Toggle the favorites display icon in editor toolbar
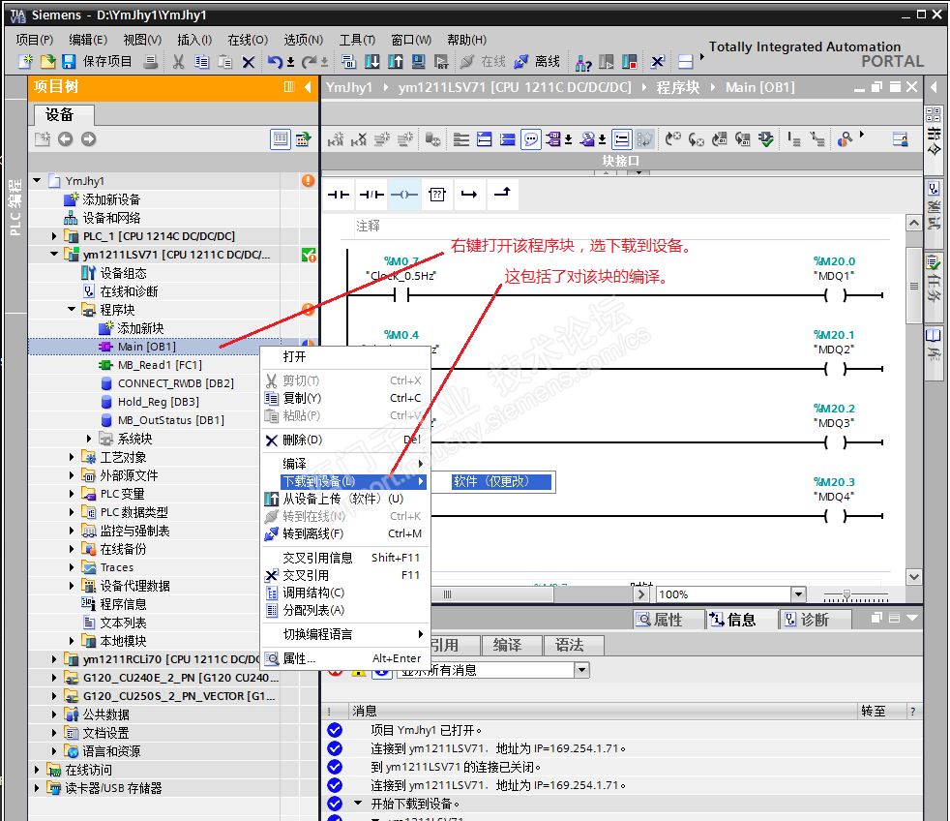The width and height of the screenshot is (950, 821). 644,139
